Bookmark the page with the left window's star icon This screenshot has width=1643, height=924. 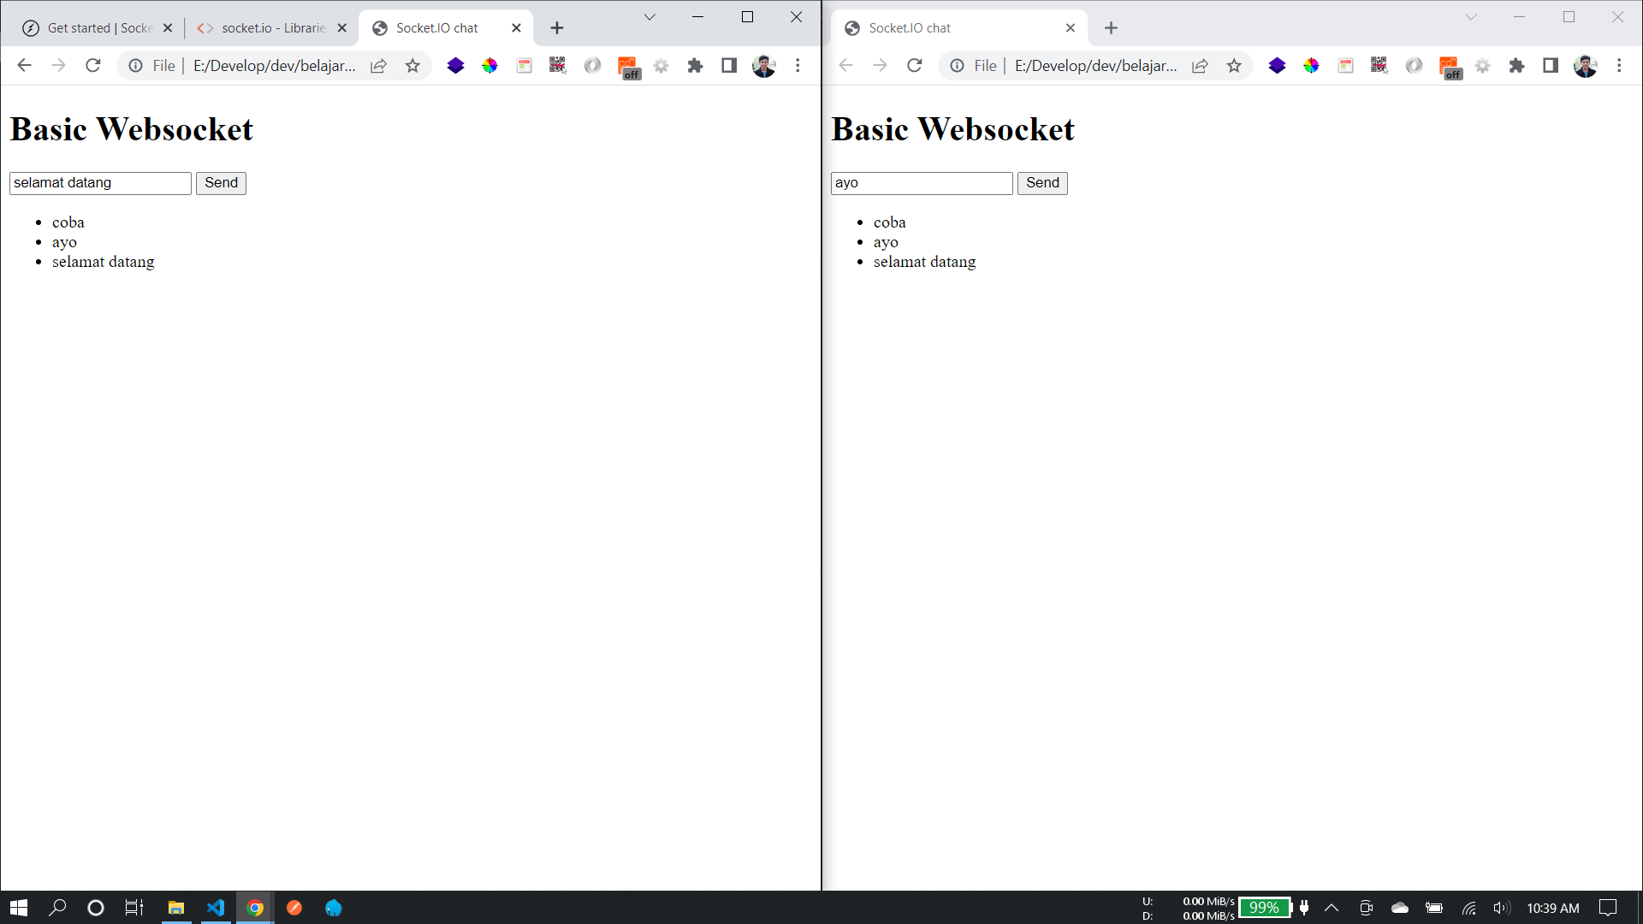[x=412, y=65]
